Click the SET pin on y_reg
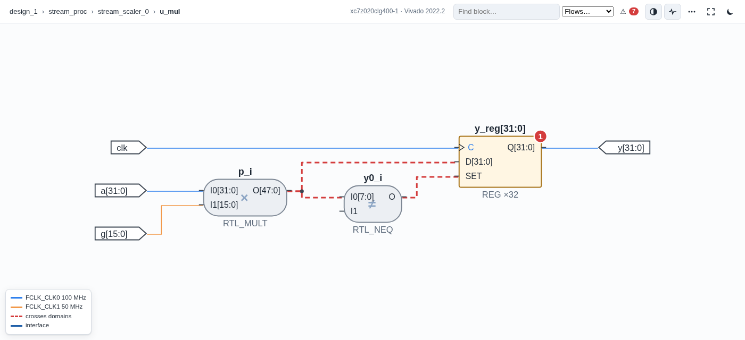Screen dimensions: 745x340 (474, 176)
